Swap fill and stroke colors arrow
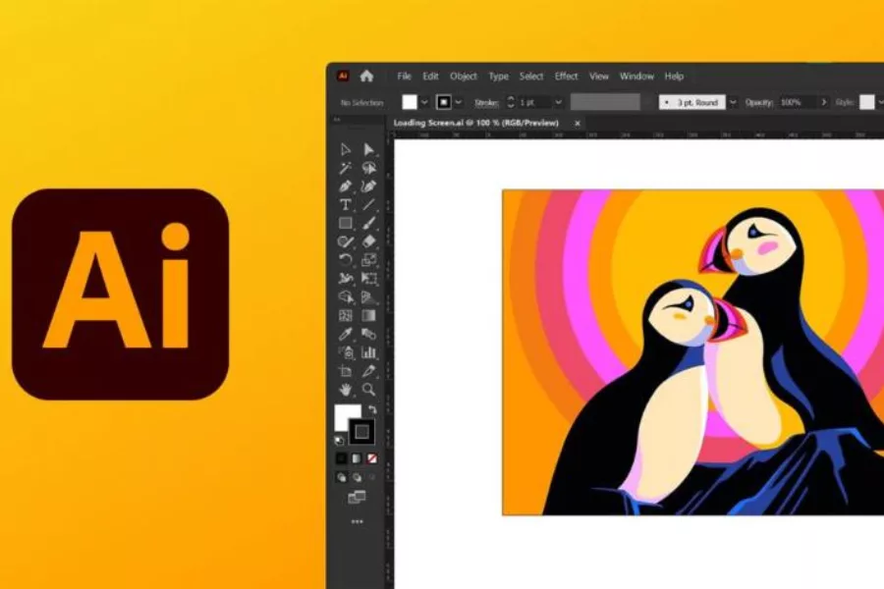 click(x=372, y=409)
